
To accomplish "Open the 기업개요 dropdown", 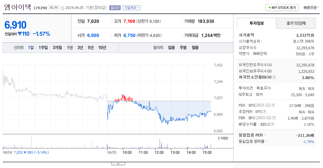I will 131,8.
